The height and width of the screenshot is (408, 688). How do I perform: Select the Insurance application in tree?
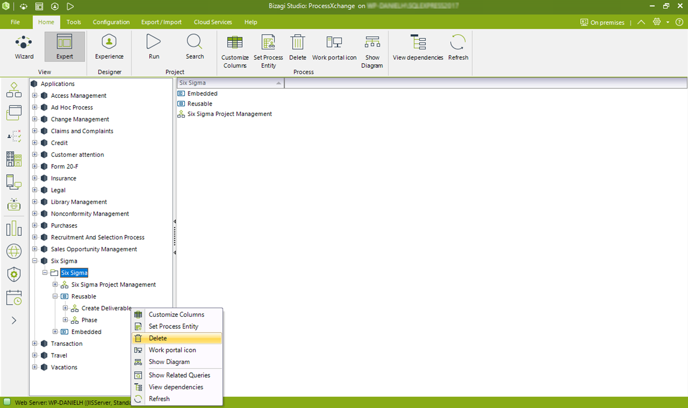pos(63,178)
